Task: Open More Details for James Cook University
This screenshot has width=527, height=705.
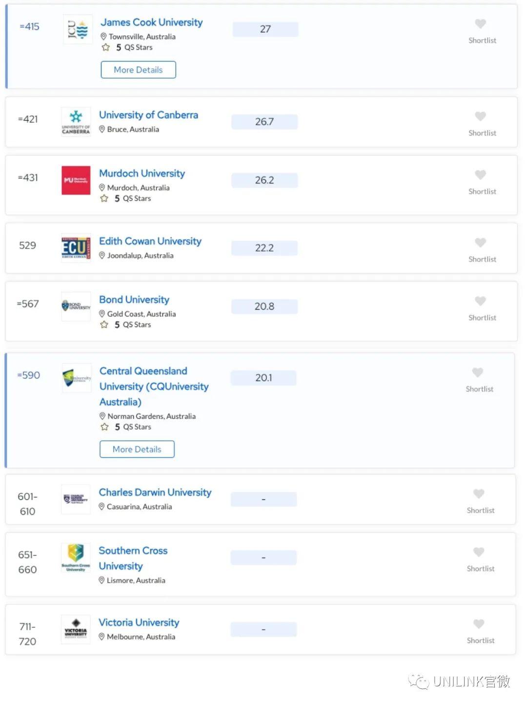Action: 138,69
